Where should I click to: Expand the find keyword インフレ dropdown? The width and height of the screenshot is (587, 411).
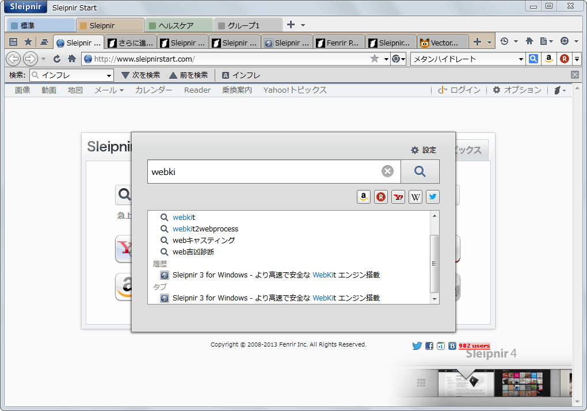click(x=109, y=75)
